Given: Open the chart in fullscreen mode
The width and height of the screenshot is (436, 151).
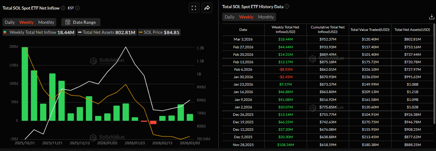Looking at the screenshot, I should point(193,8).
